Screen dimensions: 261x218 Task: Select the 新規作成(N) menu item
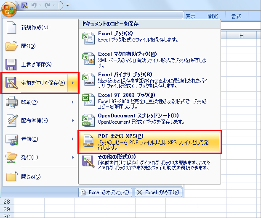(x=40, y=27)
